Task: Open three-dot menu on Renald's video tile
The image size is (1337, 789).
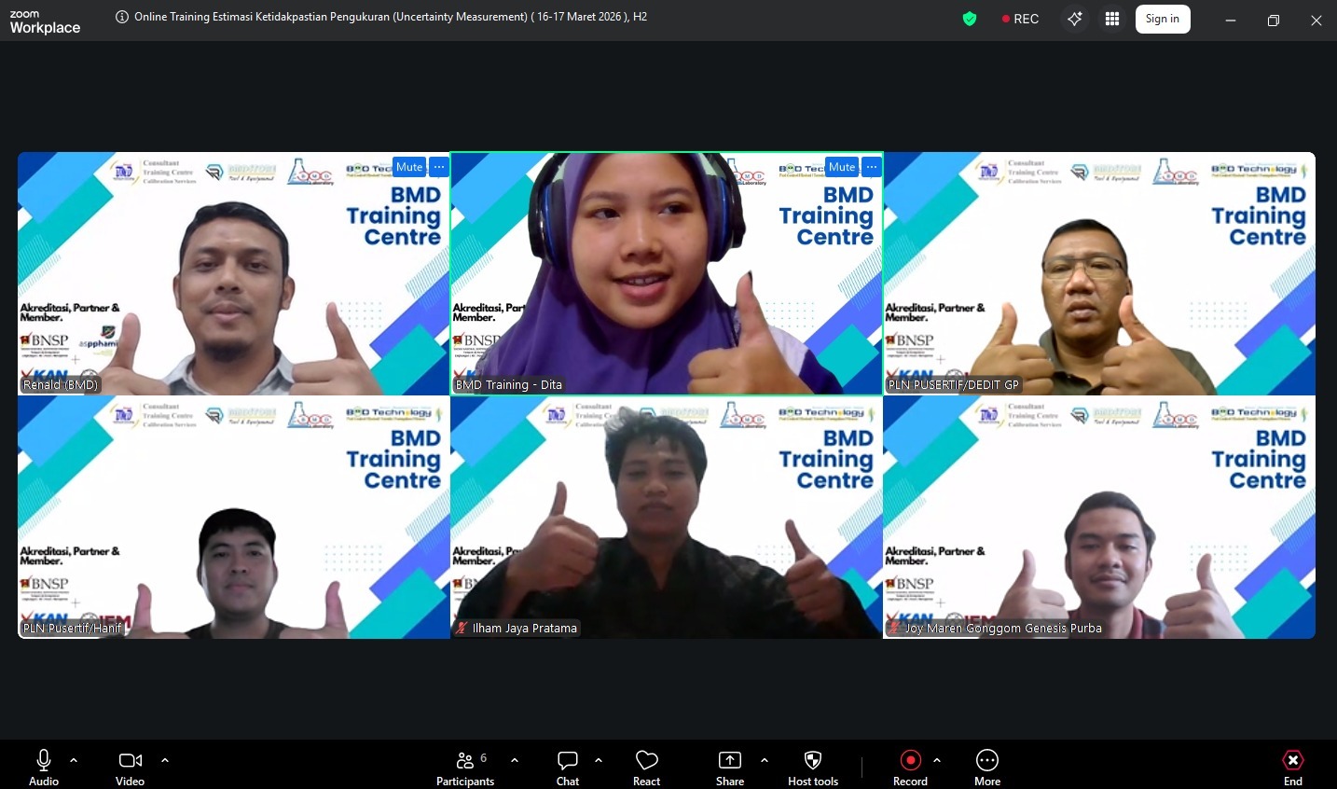Action: pyautogui.click(x=439, y=167)
